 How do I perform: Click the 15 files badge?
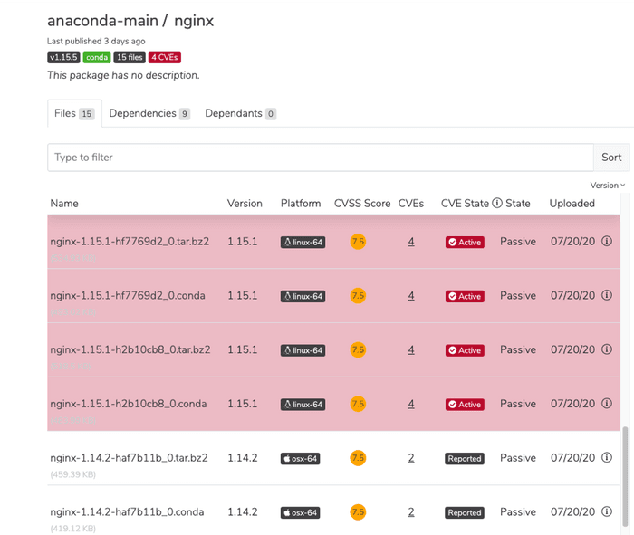click(130, 57)
